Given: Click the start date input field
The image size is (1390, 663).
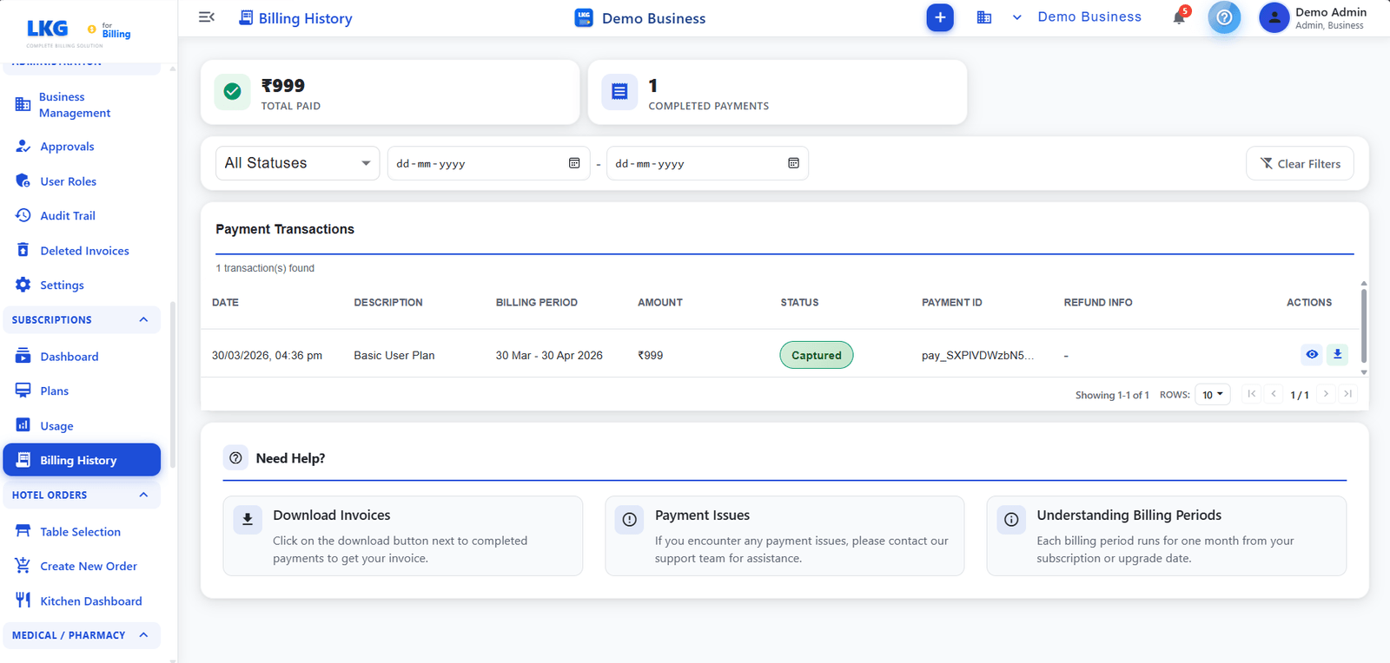Looking at the screenshot, I should pyautogui.click(x=488, y=163).
